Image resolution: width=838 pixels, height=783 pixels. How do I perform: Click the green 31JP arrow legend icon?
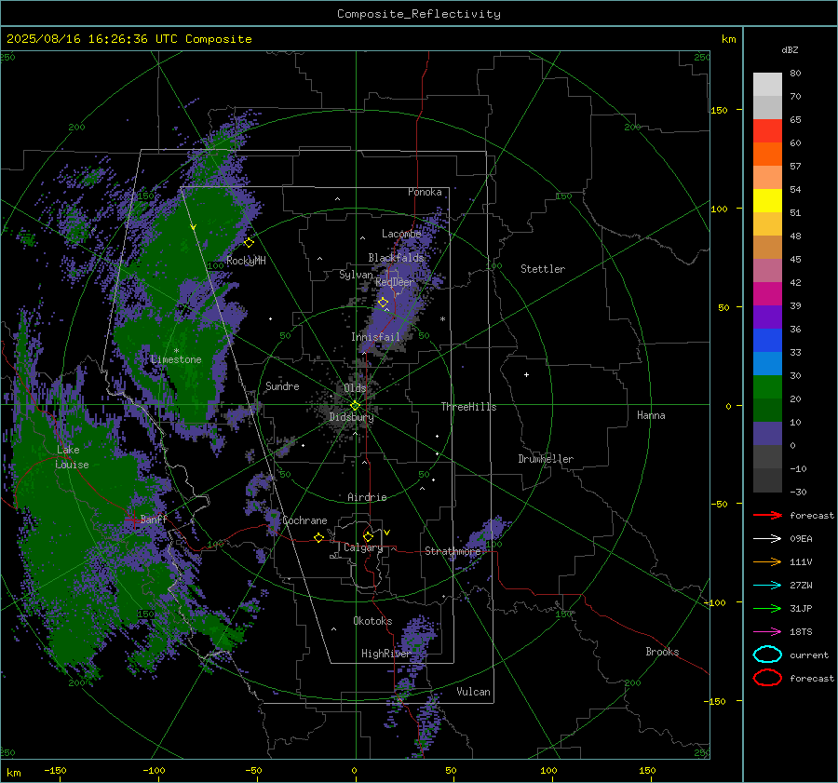767,608
